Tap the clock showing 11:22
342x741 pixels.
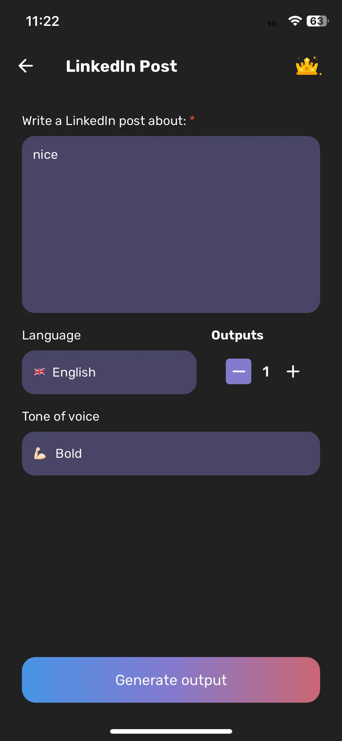point(43,21)
